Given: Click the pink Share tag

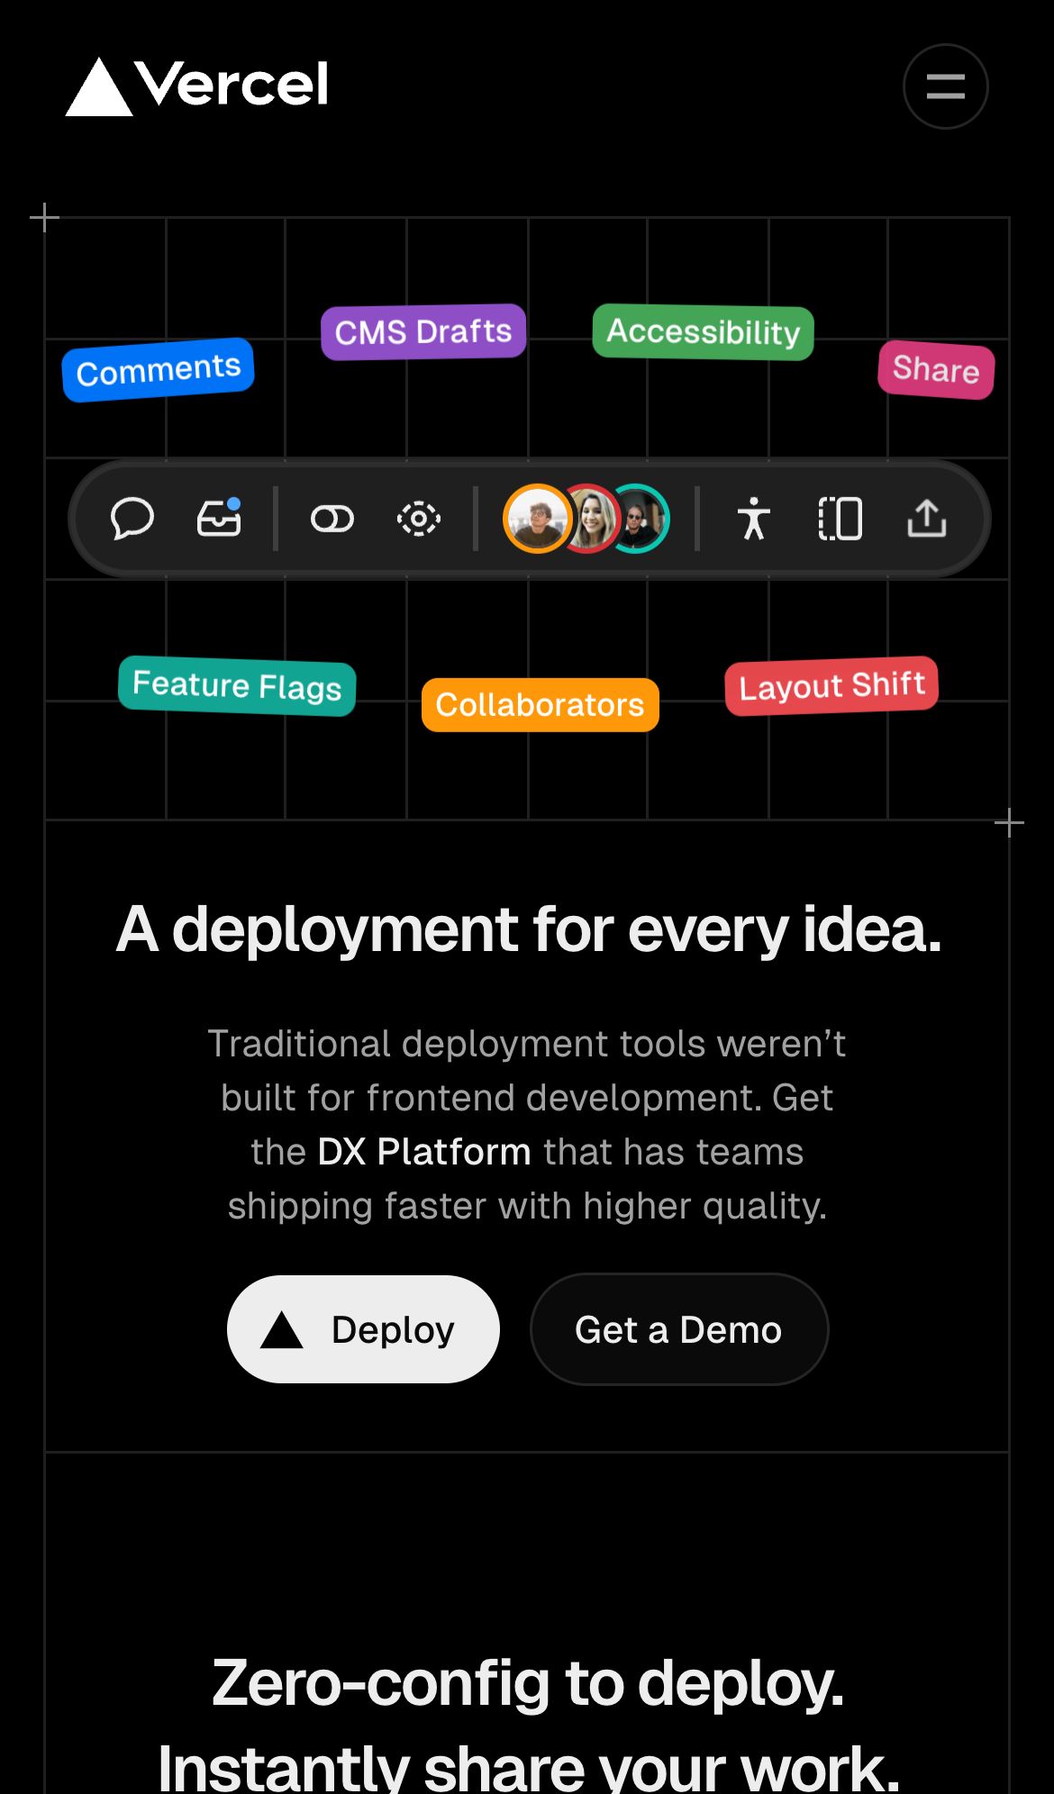Looking at the screenshot, I should 936,370.
